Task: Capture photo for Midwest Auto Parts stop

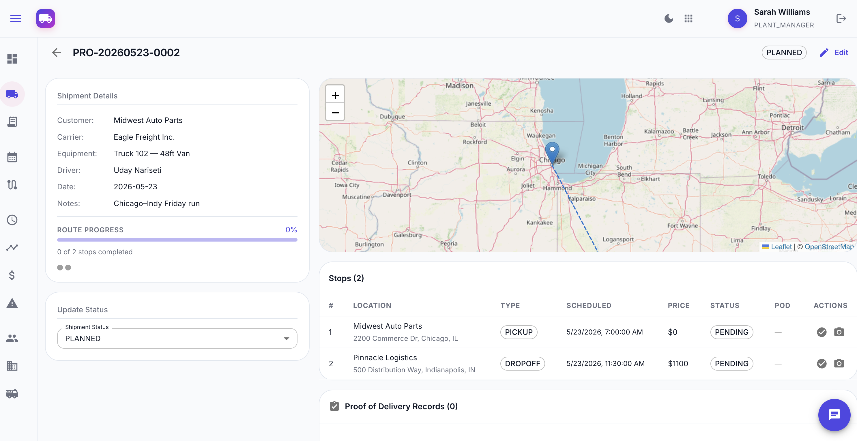Action: click(839, 332)
